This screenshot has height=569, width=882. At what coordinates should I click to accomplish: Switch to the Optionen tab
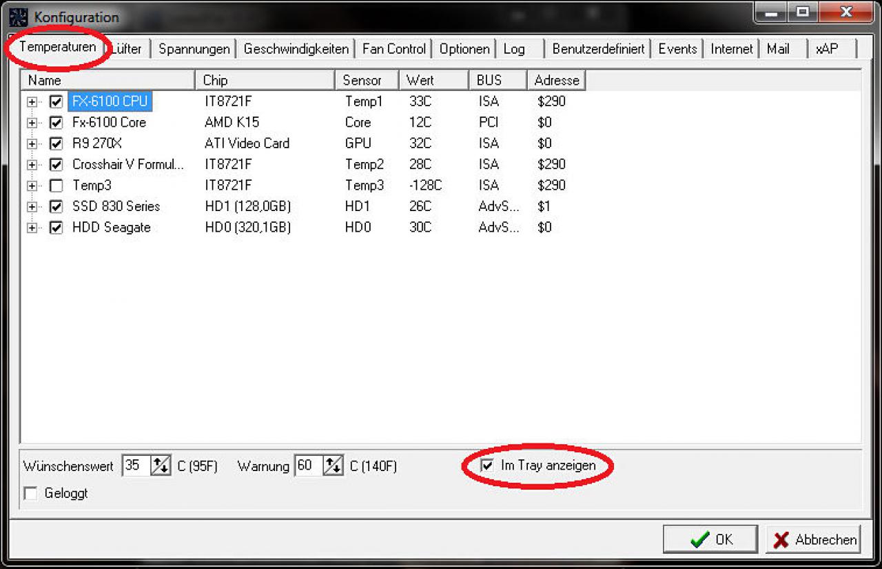tap(464, 49)
